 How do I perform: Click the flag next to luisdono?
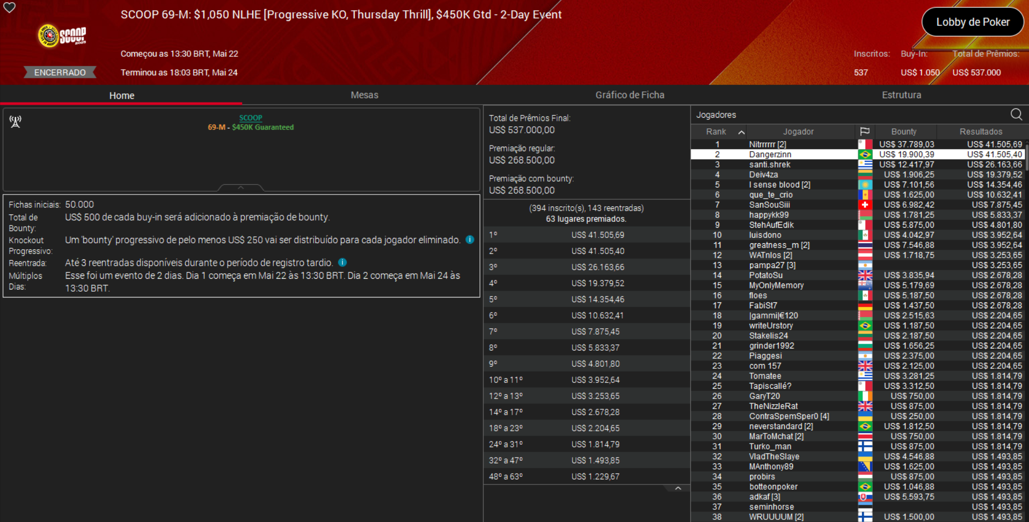tap(865, 235)
